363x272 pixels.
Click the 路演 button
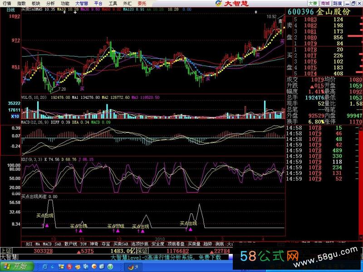click(338, 3)
